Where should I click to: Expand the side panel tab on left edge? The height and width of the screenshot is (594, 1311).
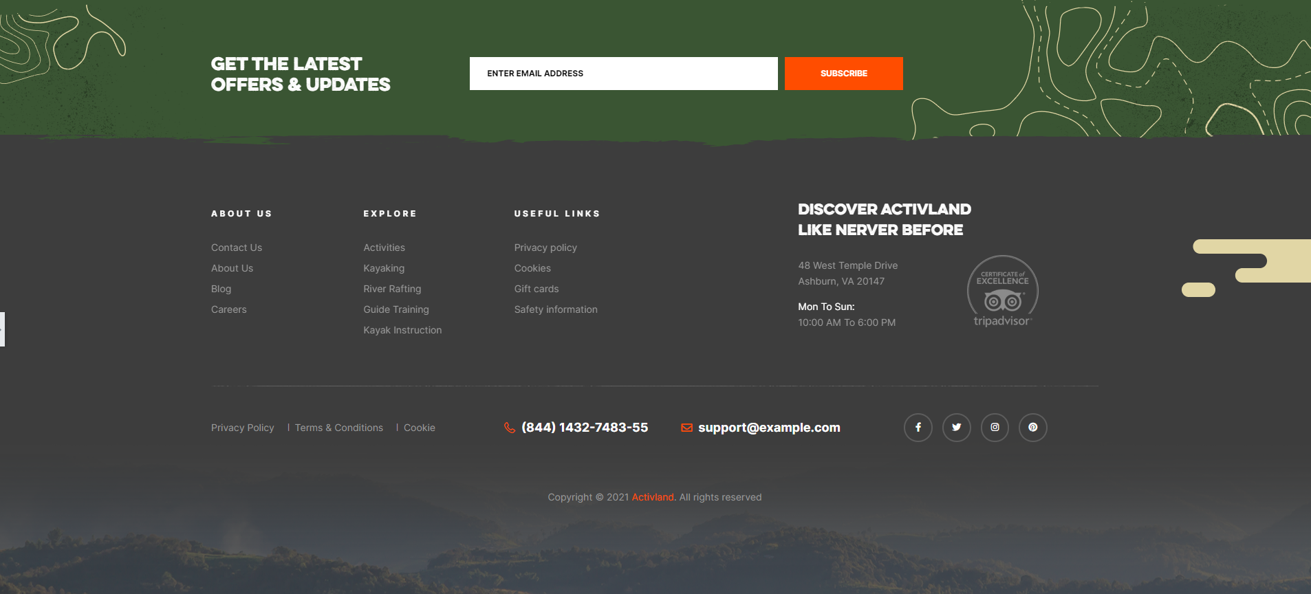2,329
